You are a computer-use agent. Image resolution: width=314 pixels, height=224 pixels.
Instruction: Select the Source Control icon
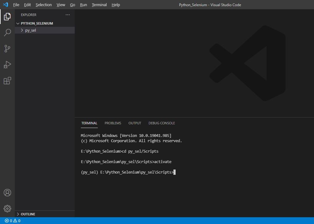(7, 49)
